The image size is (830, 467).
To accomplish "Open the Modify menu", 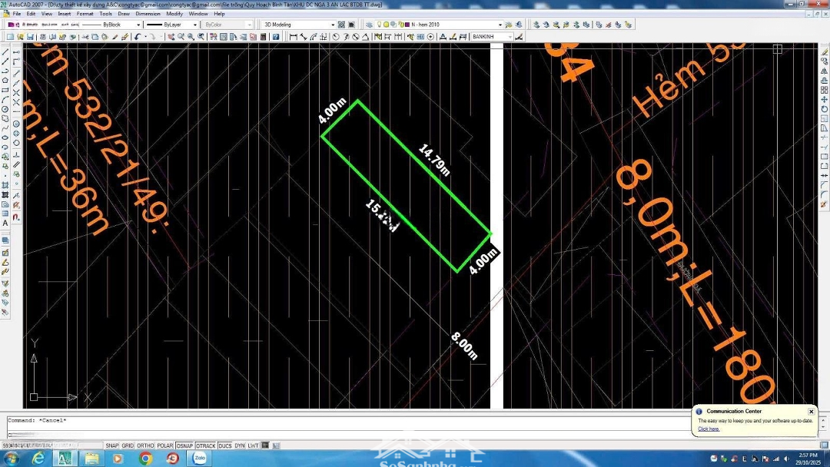I will tap(174, 14).
